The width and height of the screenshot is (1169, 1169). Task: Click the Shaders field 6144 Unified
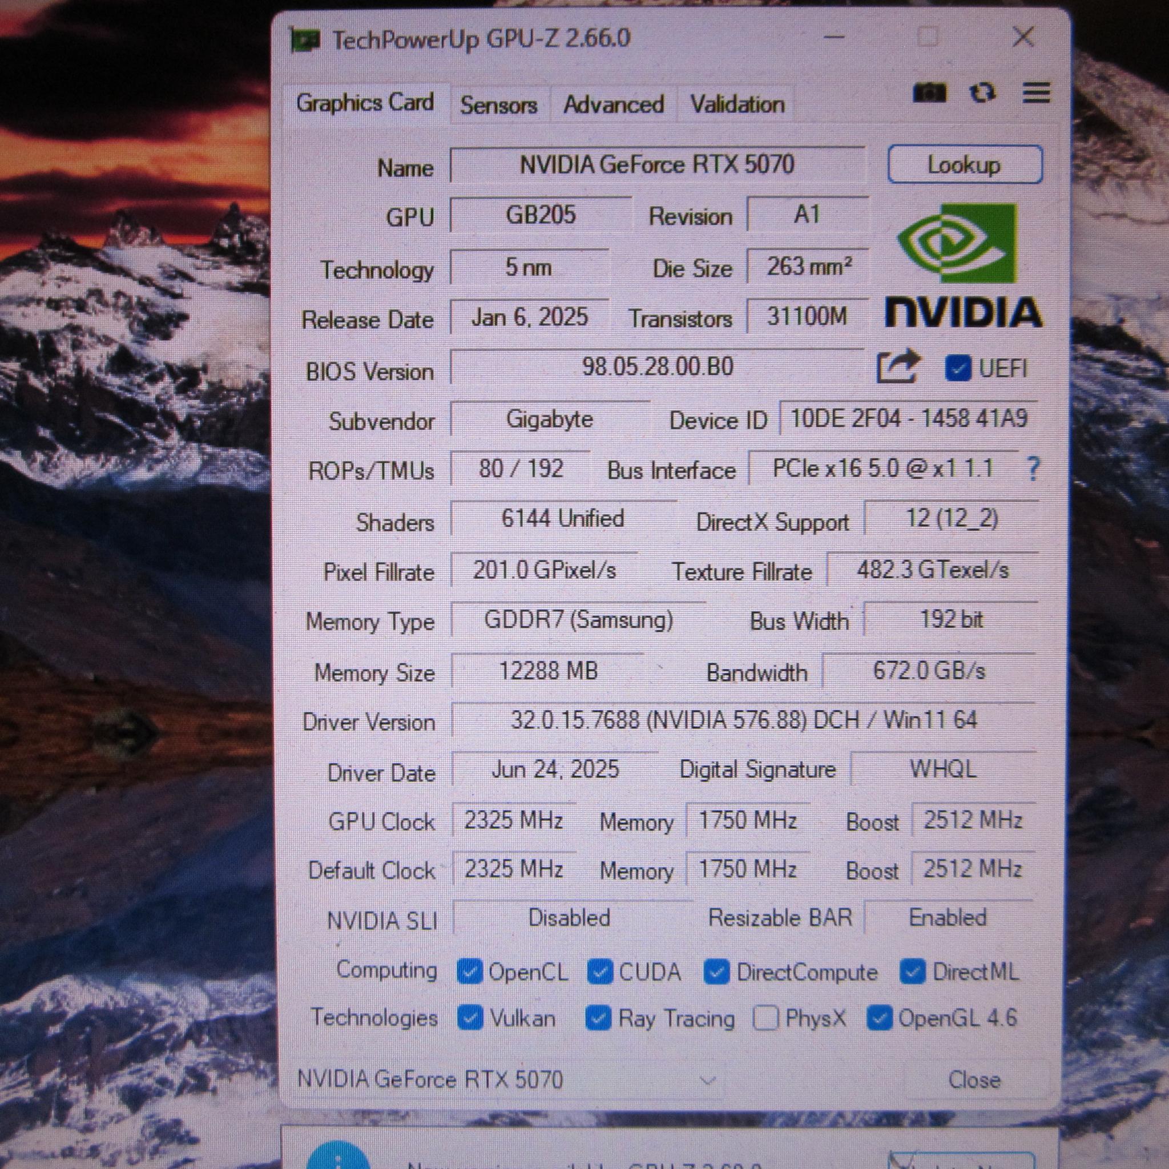click(x=563, y=518)
